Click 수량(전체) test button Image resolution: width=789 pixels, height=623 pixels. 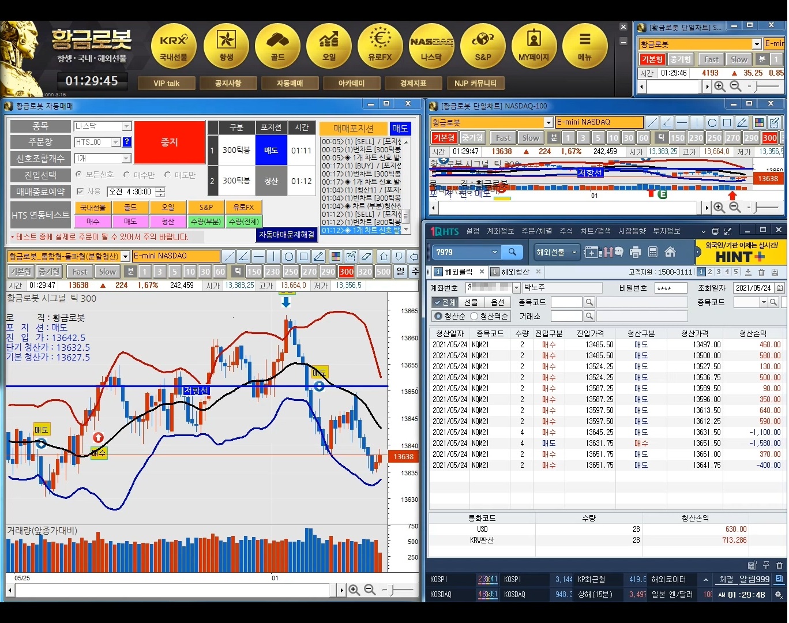(244, 222)
